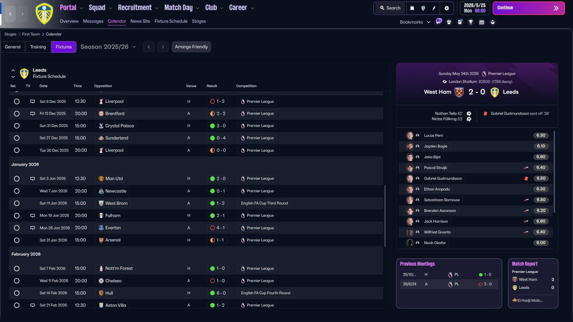Click the trophy bookmark shortcut icon

point(471,22)
